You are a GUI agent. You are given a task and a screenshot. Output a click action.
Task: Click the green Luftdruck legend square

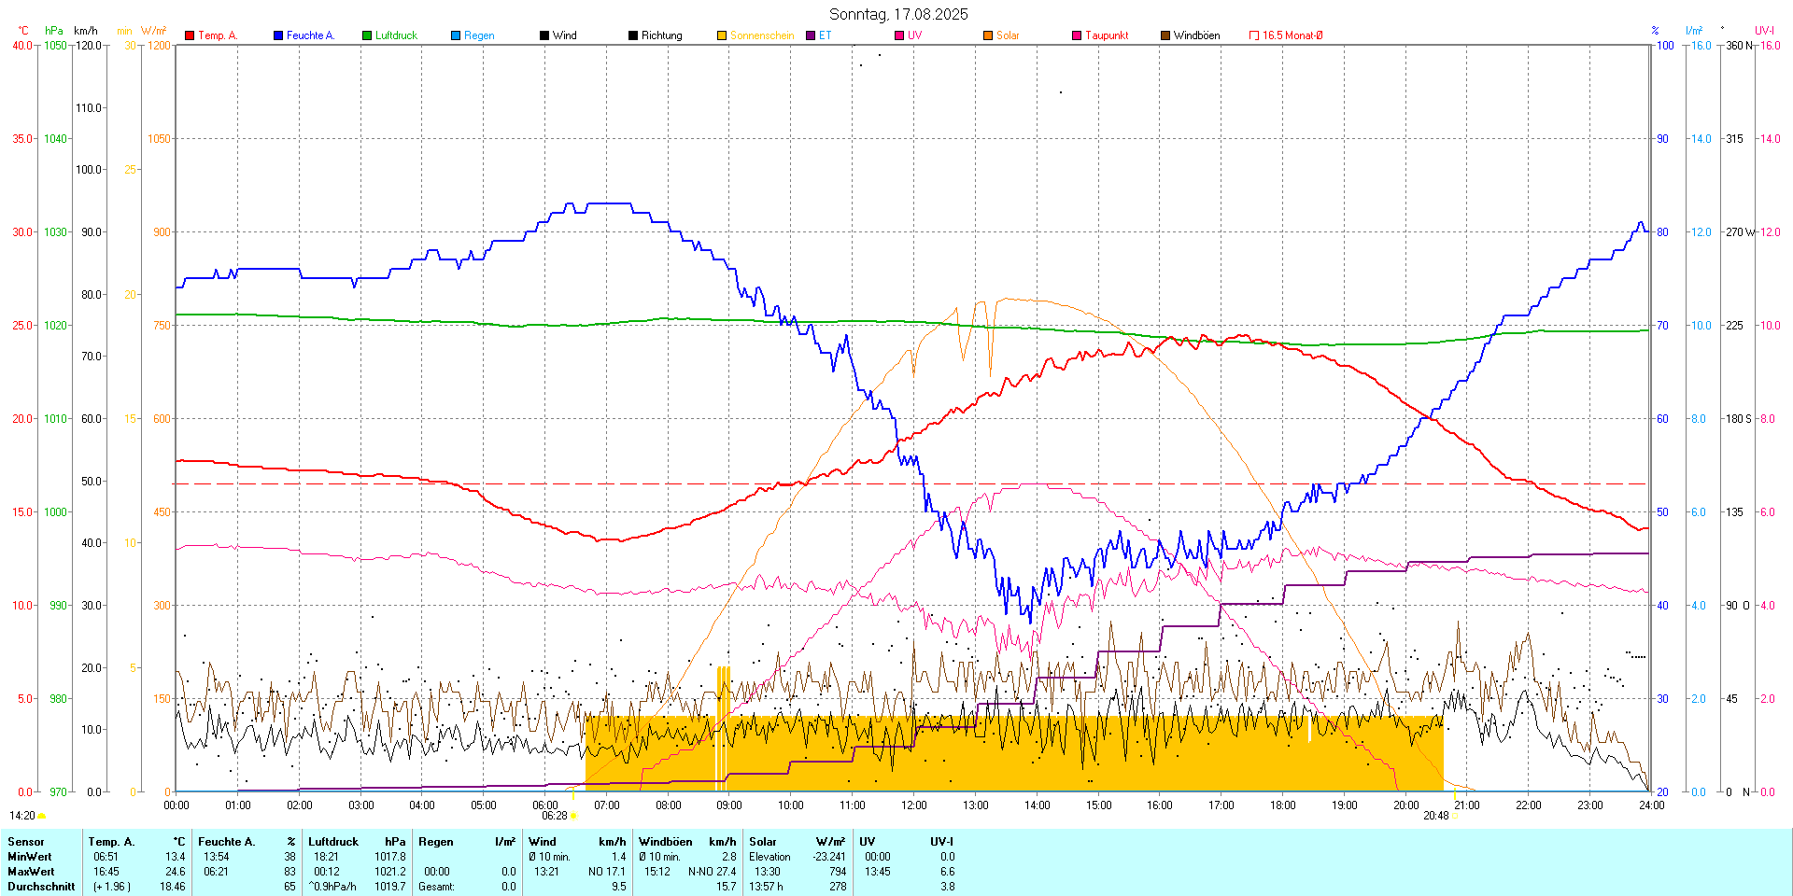pyautogui.click(x=367, y=35)
